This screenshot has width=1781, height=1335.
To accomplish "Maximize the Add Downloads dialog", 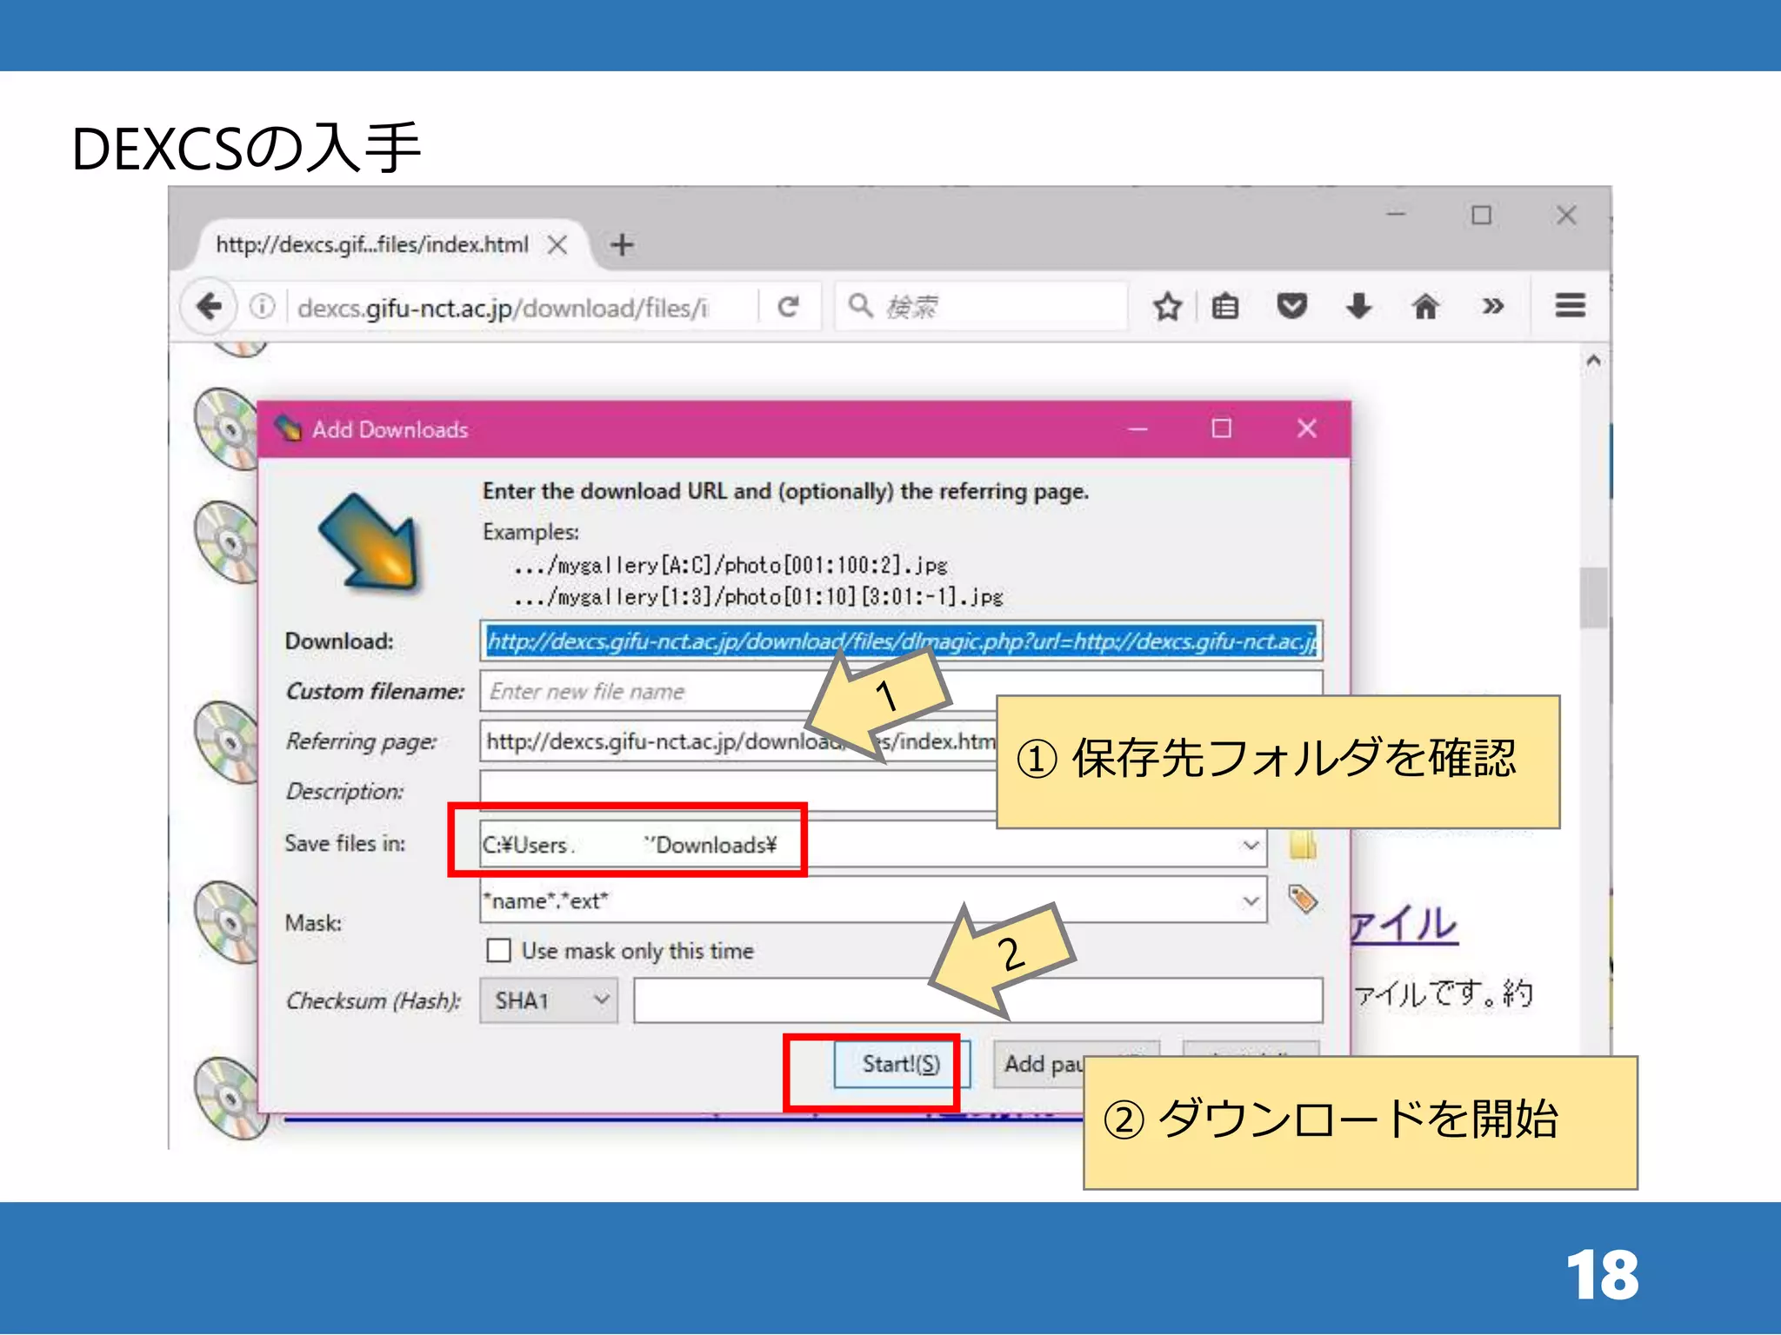I will point(1222,428).
